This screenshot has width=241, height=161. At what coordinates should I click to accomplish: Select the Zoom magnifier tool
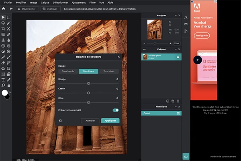pos(3,85)
